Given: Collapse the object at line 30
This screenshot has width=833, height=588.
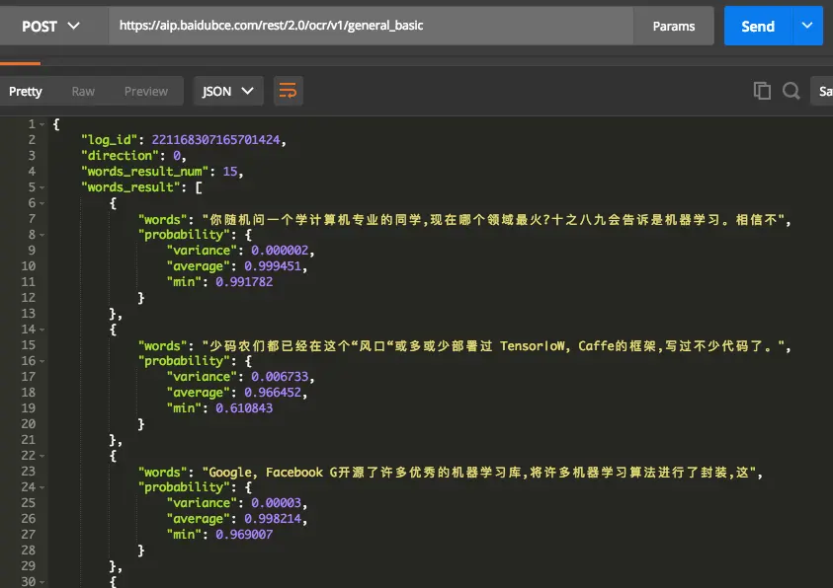Looking at the screenshot, I should point(42,582).
